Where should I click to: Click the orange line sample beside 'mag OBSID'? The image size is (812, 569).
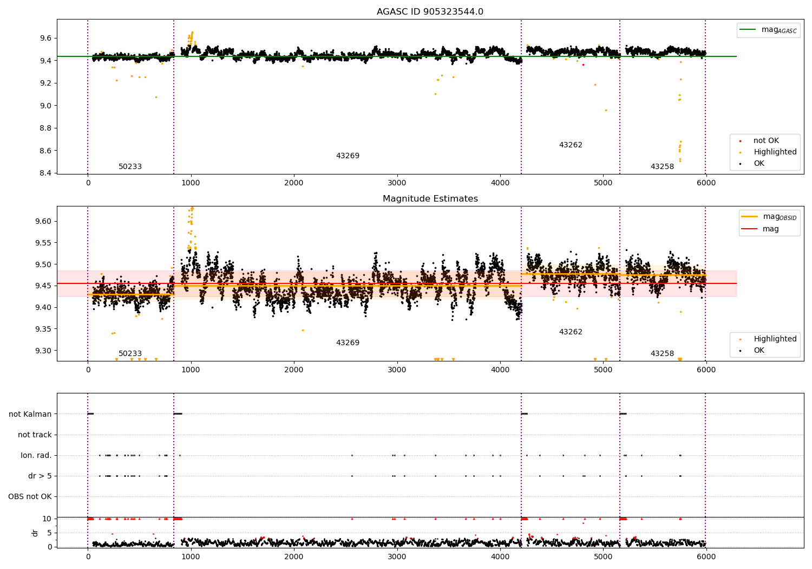[750, 217]
